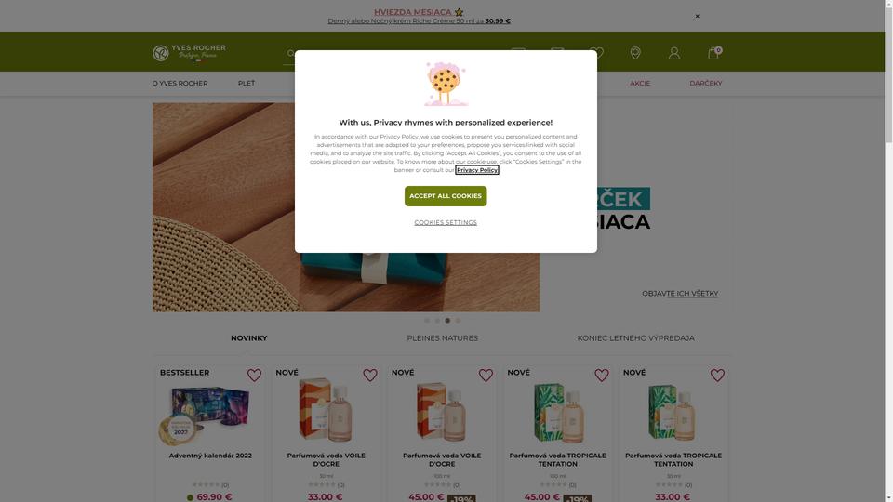Open Cookies Settings link
The image size is (893, 502).
point(446,222)
